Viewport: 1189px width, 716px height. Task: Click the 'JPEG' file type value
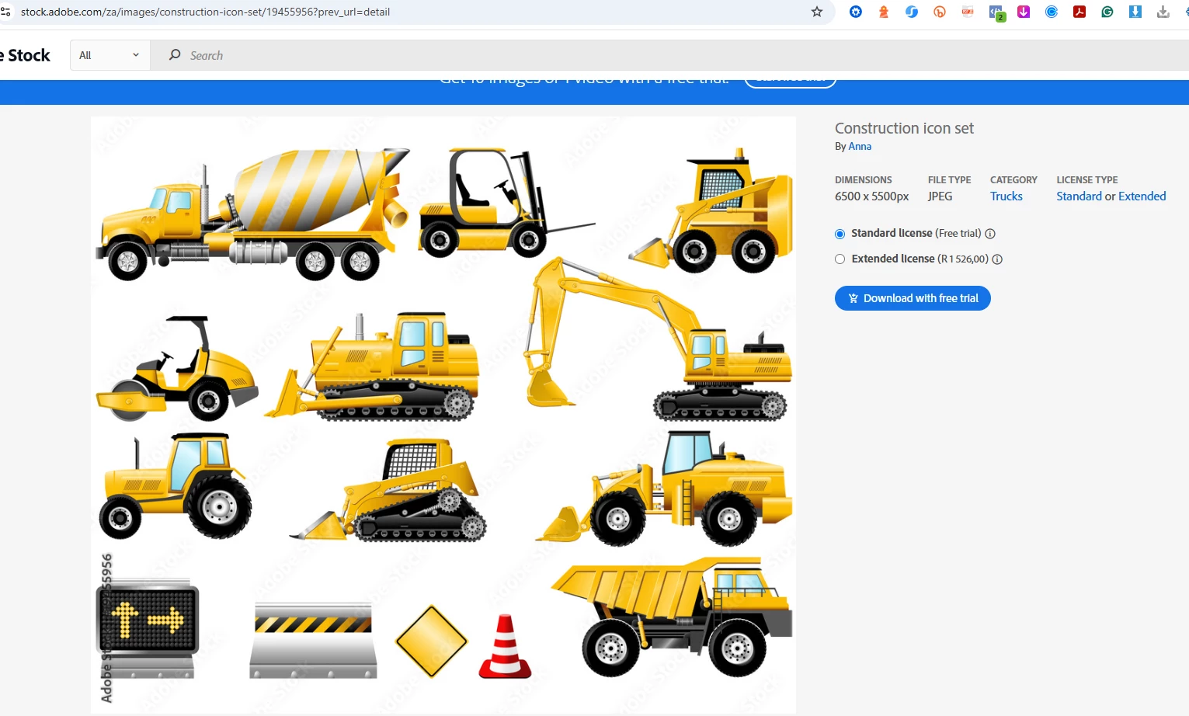click(940, 196)
